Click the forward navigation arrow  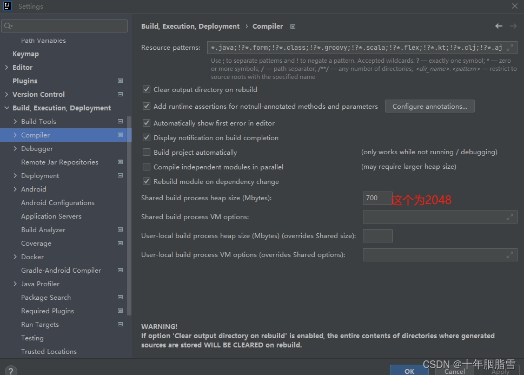pos(512,25)
